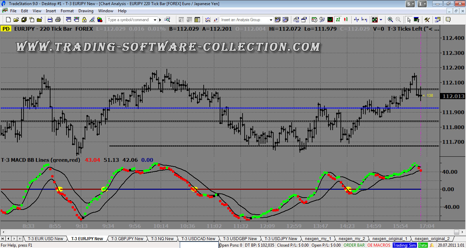Image resolution: width=466 pixels, height=248 pixels.
Task: Click the symbol lookup magnifier icon
Action: point(167,20)
